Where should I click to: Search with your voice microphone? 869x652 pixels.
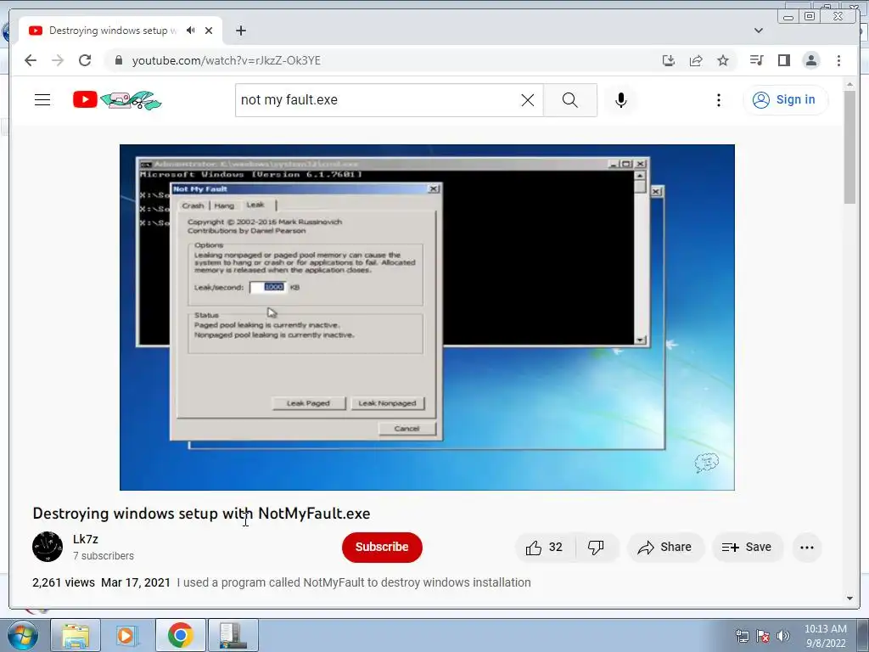(x=621, y=100)
